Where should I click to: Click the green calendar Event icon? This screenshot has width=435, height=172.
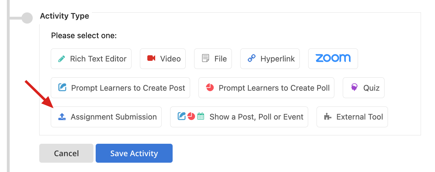click(201, 116)
